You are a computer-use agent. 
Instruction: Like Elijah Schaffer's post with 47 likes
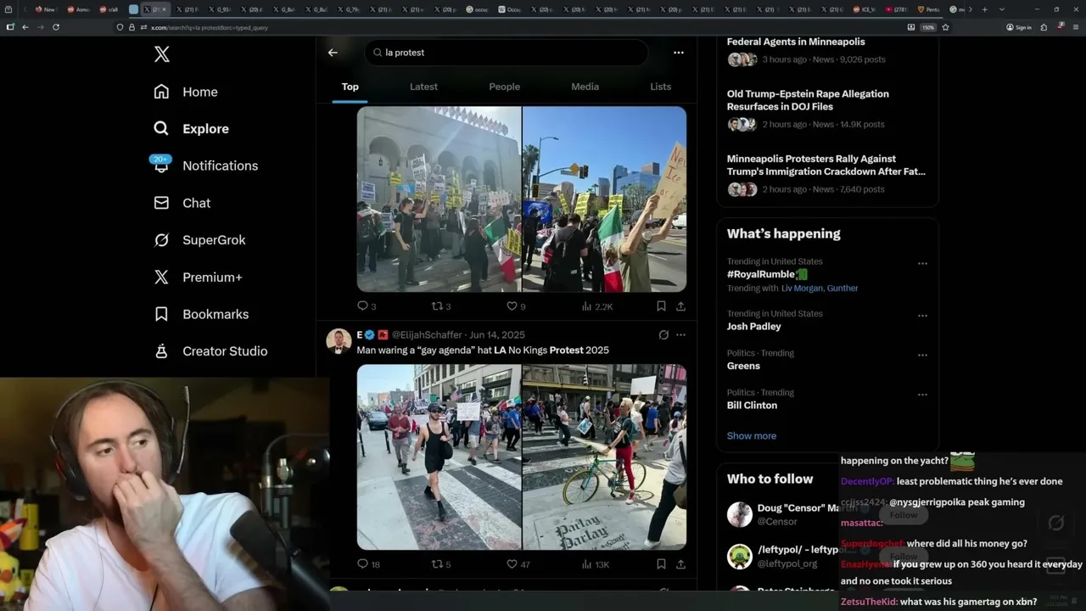click(x=518, y=564)
